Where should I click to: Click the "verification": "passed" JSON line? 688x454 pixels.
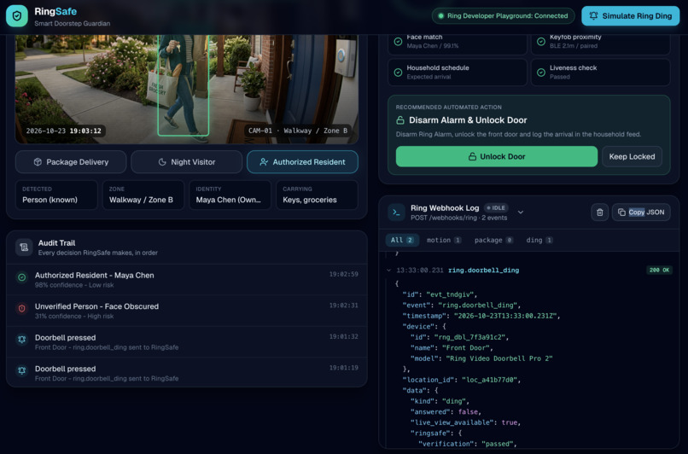click(x=468, y=444)
